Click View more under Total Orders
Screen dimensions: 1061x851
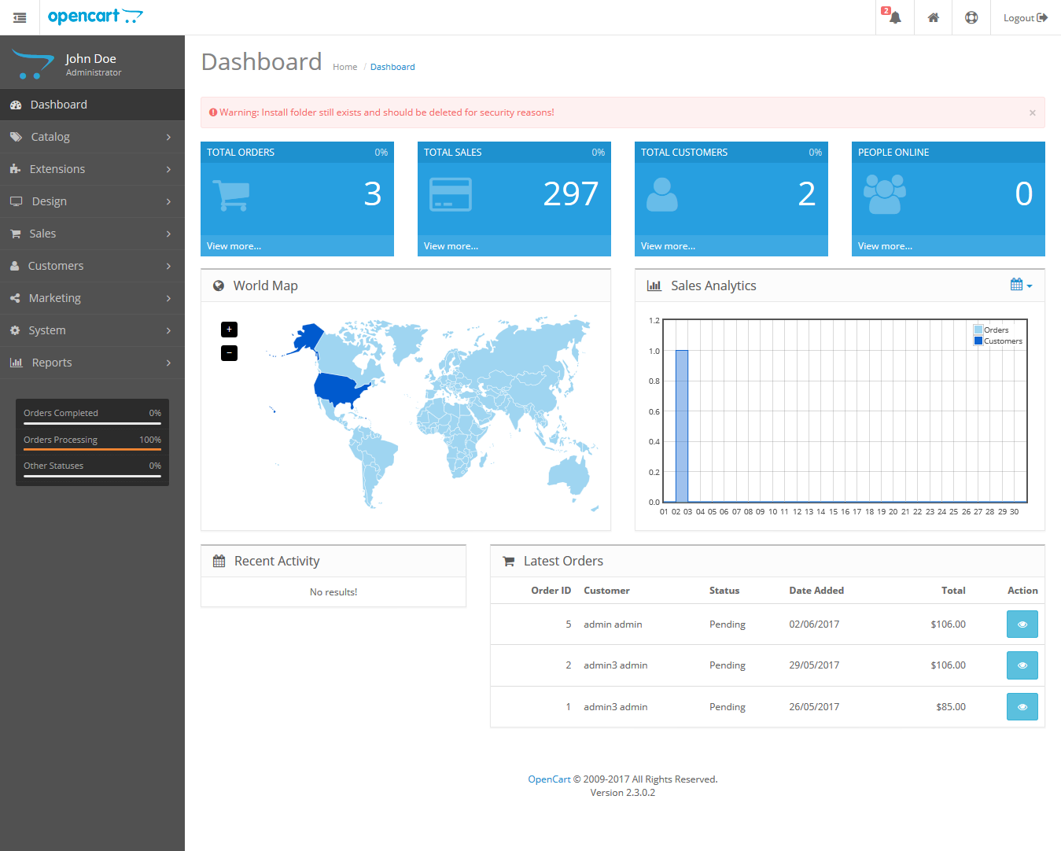tap(234, 246)
